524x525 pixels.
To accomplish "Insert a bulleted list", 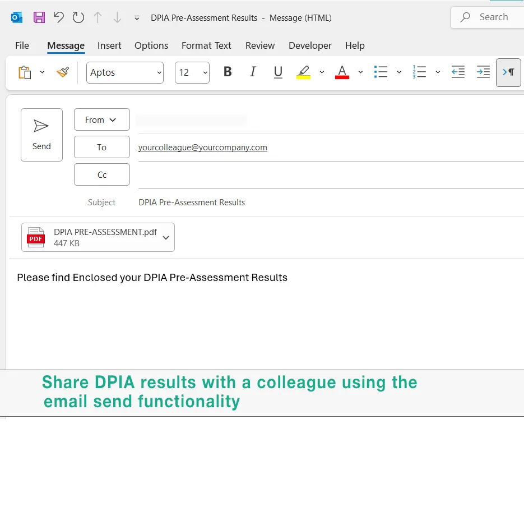I will [381, 72].
